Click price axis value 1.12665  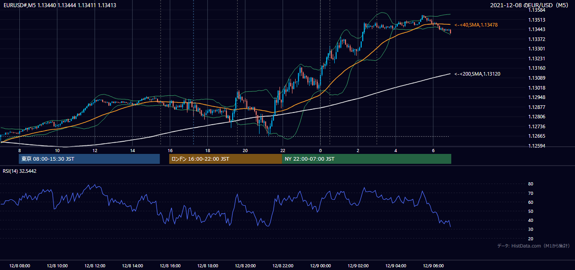[537, 136]
